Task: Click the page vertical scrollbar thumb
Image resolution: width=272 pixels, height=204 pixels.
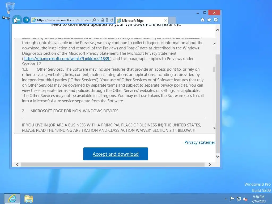Action: pos(218,104)
